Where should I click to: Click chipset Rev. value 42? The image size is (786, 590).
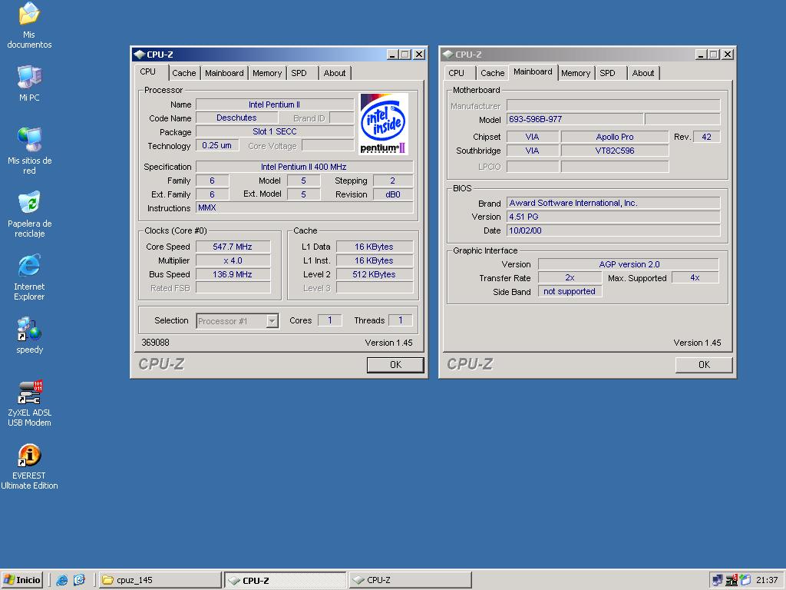[x=706, y=137]
